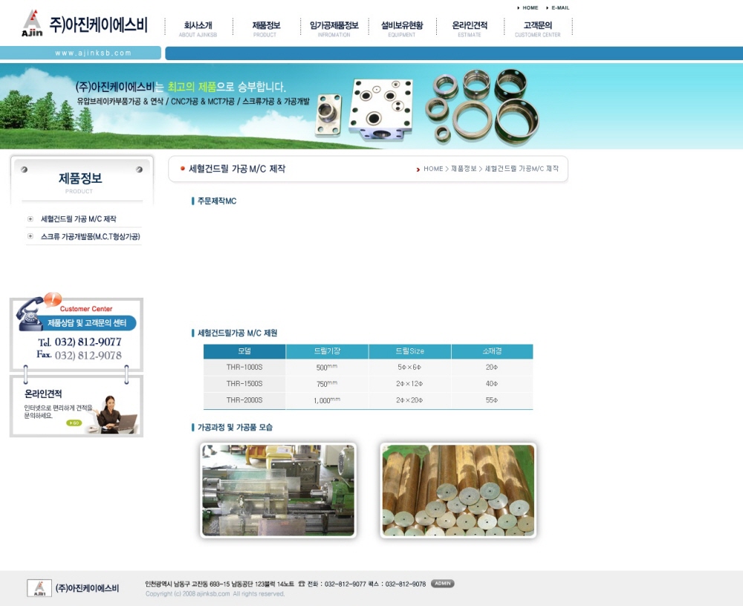743x606 pixels.
Task: Click the Ajin logo in the footer
Action: pos(39,588)
